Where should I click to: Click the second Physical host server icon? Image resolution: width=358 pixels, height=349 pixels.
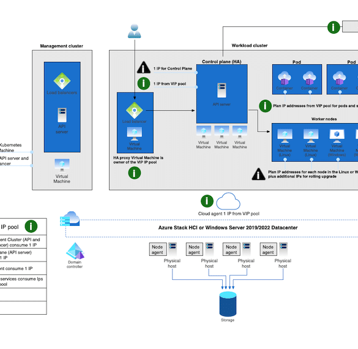(x=209, y=249)
